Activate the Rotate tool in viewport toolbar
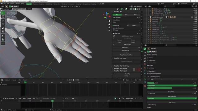The image size is (198, 111). click(x=3, y=24)
